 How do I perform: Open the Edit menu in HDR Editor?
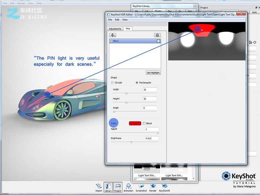point(117,20)
